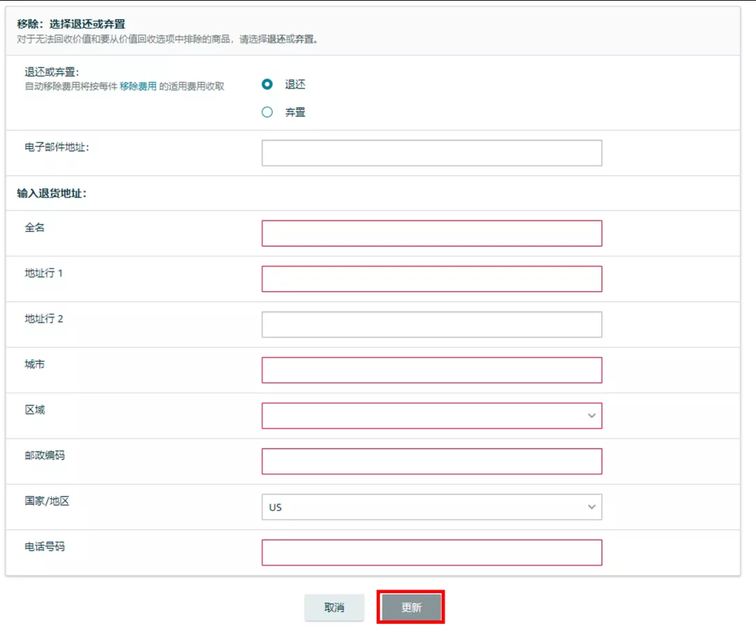Click into the 全名 text field
This screenshot has width=756, height=626.
[431, 233]
